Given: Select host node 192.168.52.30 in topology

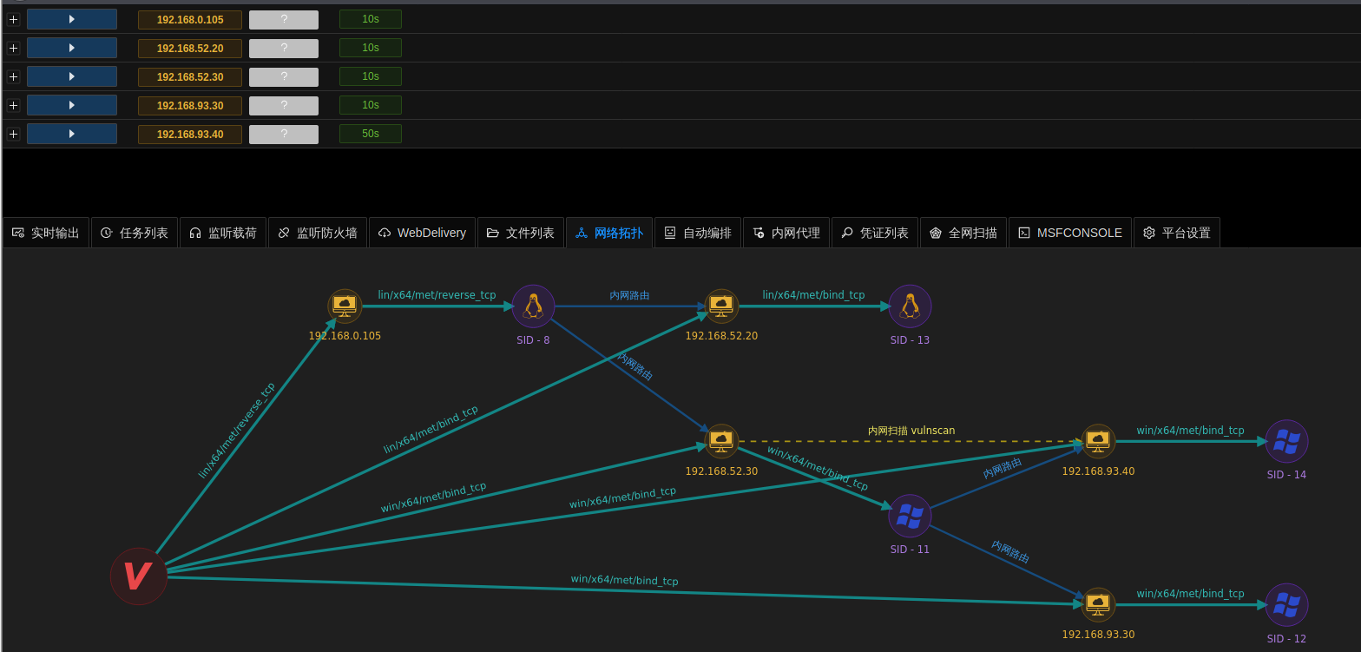Looking at the screenshot, I should pos(721,442).
